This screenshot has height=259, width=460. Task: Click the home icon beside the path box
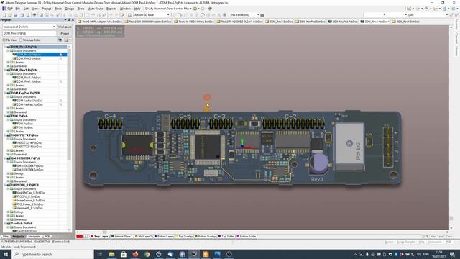[210, 9]
